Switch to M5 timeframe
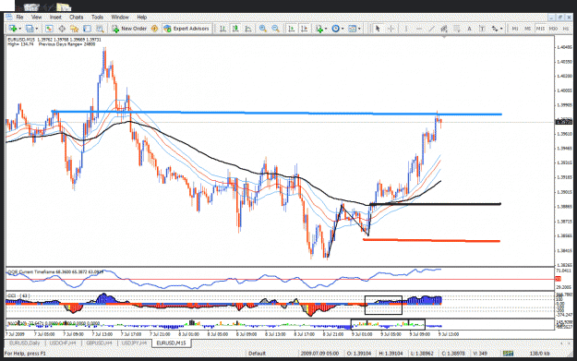Viewport: 577px width, 361px height. [528, 29]
